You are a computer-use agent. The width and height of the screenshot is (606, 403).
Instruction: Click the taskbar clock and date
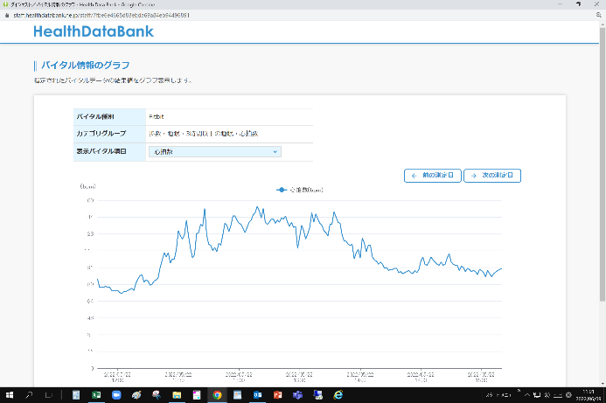point(589,395)
